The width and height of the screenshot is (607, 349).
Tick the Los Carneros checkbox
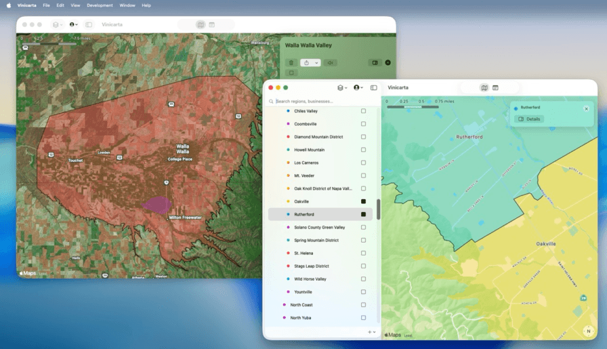tap(363, 163)
